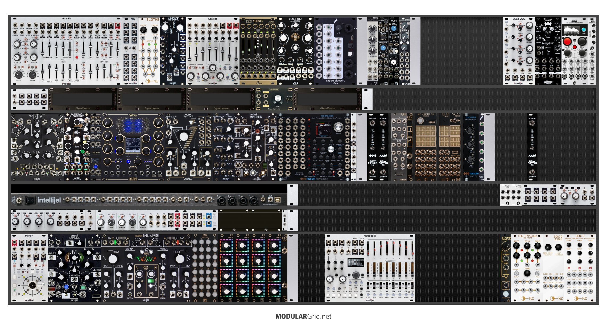Select the Soundhack Mimeophon module

(255, 147)
